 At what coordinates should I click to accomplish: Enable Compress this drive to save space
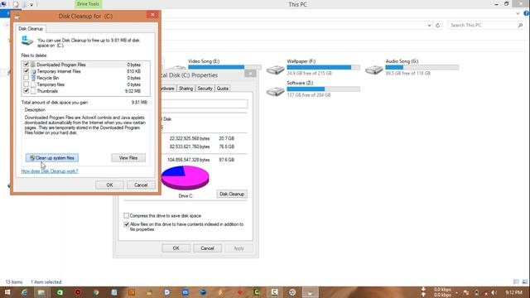click(126, 215)
